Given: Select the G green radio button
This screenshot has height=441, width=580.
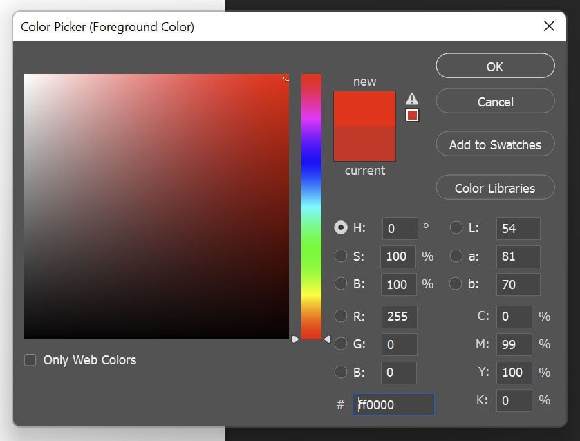Looking at the screenshot, I should point(341,344).
